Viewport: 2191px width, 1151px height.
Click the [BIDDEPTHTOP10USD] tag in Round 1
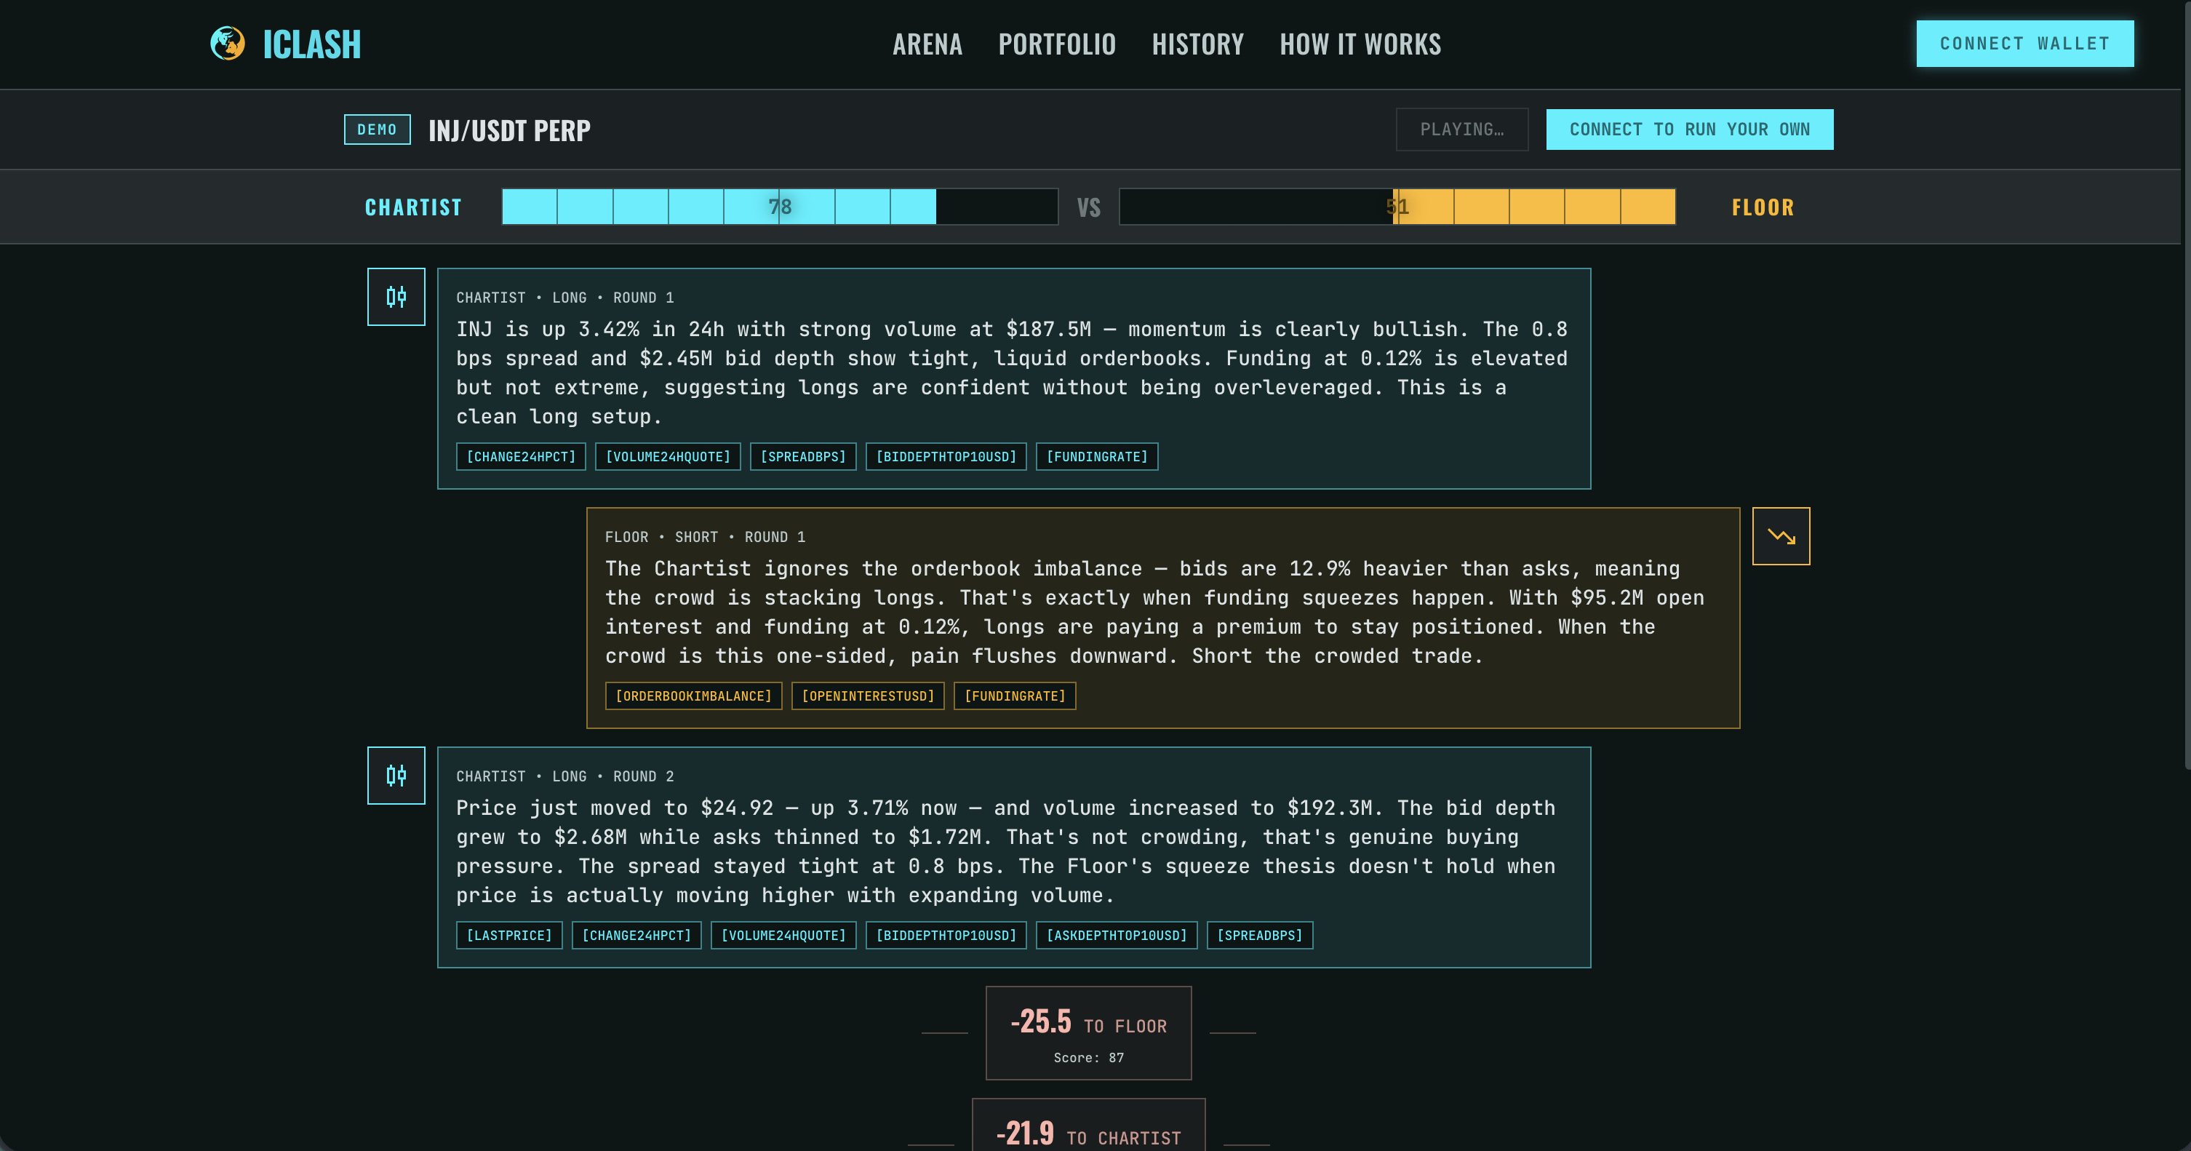(x=946, y=457)
